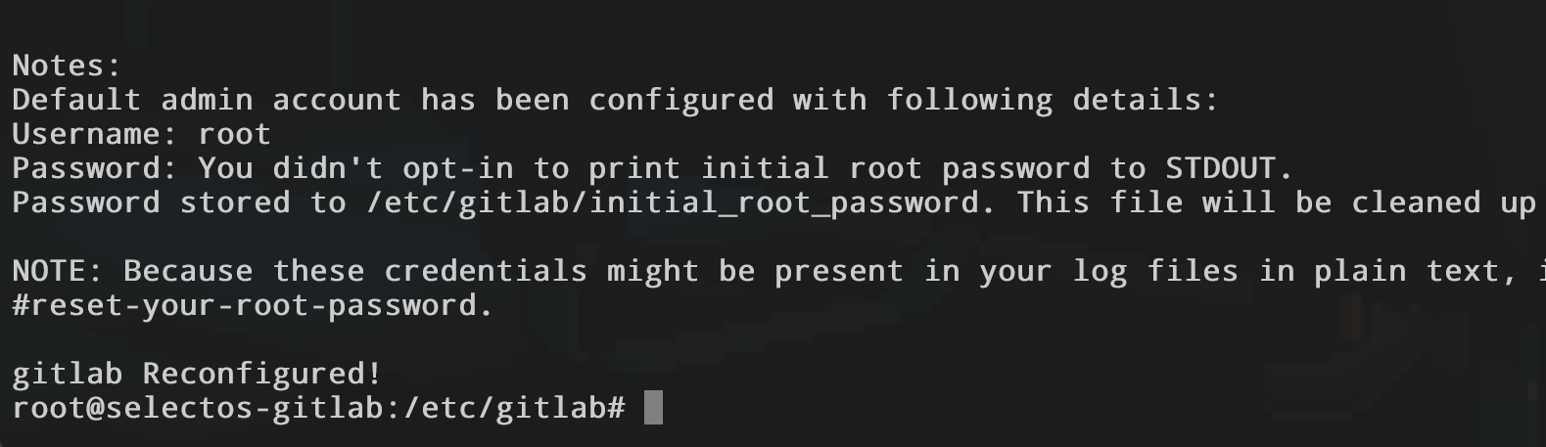Click the uppercase 'NOTE:' warning label

(57, 271)
